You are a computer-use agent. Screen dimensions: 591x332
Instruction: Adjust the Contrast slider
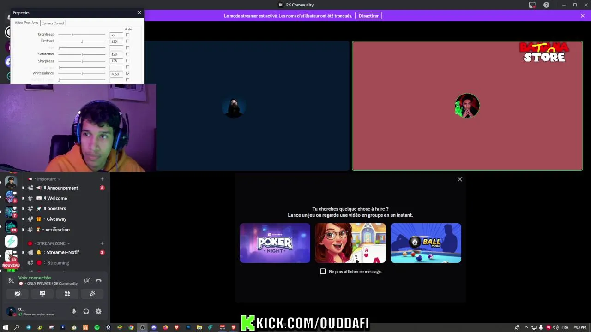point(82,41)
